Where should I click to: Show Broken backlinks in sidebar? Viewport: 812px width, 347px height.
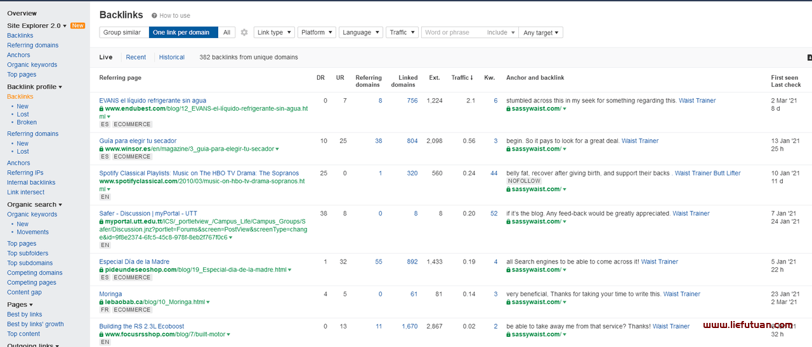click(x=27, y=122)
